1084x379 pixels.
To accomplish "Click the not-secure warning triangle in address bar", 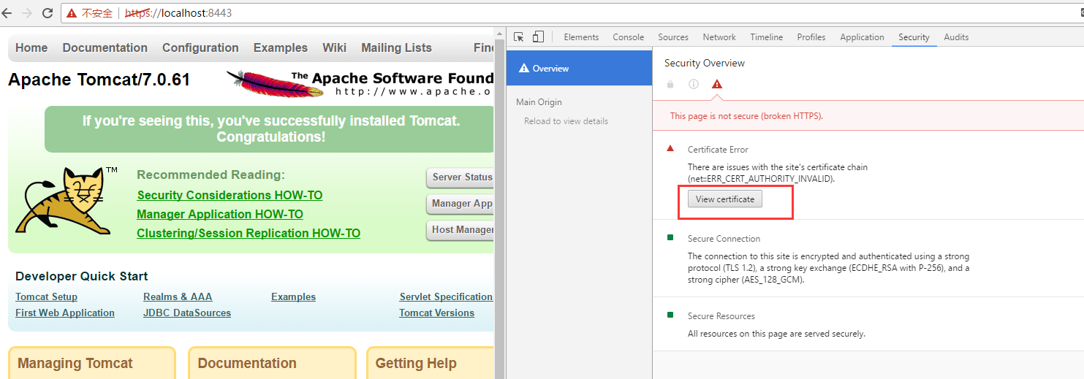I will point(72,13).
